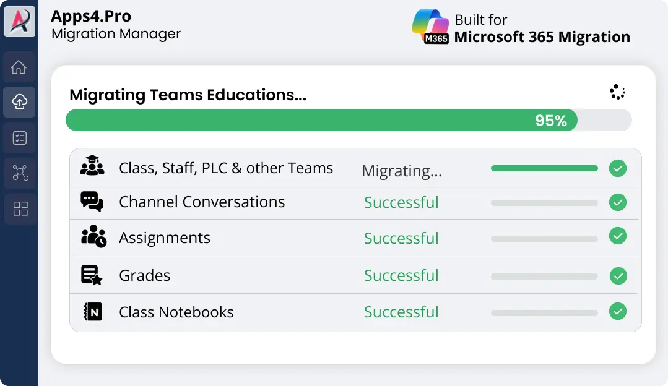This screenshot has width=668, height=386.
Task: Click the 'Apps4.Pro' title text
Action: pos(91,16)
